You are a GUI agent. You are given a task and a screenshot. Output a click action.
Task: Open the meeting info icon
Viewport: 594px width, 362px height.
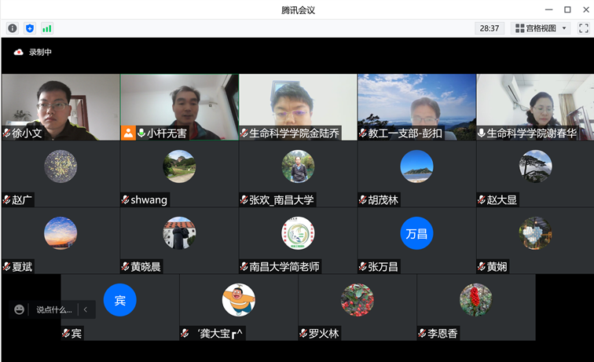tap(13, 28)
